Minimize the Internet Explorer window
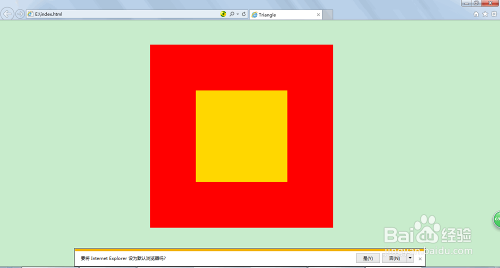500x268 pixels. click(467, 3)
